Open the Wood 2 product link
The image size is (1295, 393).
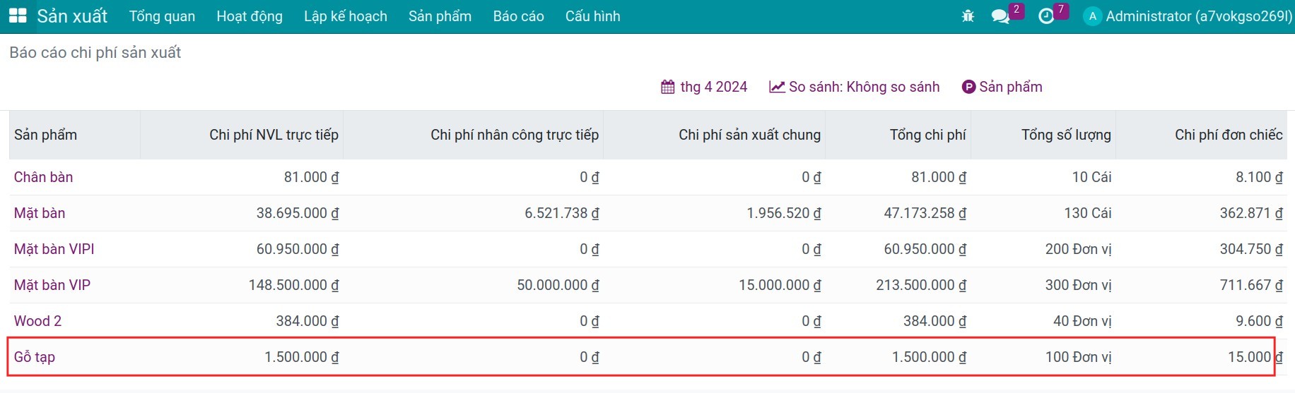click(x=37, y=321)
